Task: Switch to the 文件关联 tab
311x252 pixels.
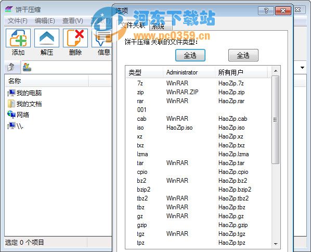Action: pos(133,25)
